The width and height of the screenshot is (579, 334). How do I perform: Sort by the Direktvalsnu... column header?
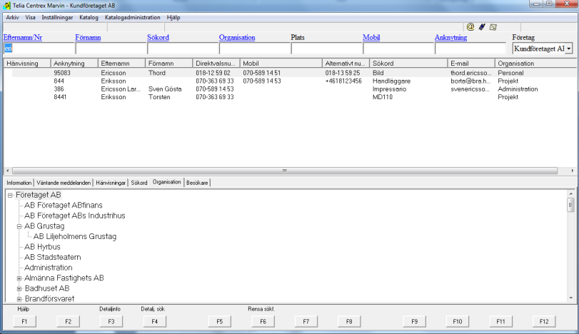pos(216,64)
